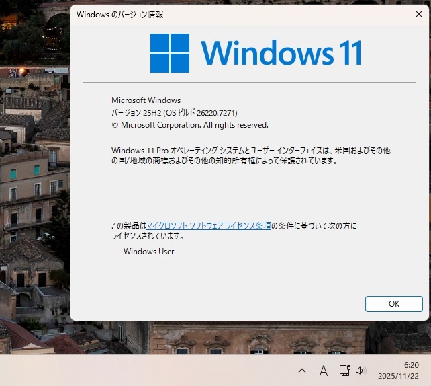Click the Windows 11 Pro trademark paragraph

click(x=250, y=155)
